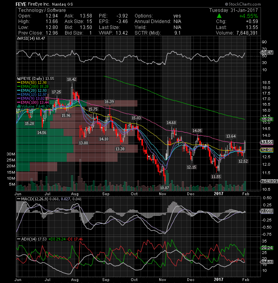Screen dimensions: 278x283
Task: Click the VWAP value 13.42
Action: [122, 33]
